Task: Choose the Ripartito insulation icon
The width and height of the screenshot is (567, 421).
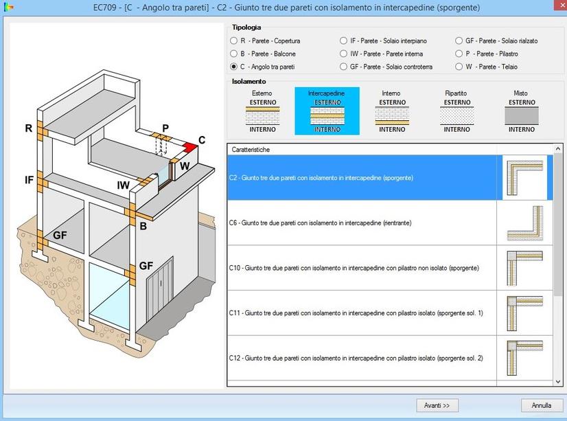Action: (x=456, y=115)
